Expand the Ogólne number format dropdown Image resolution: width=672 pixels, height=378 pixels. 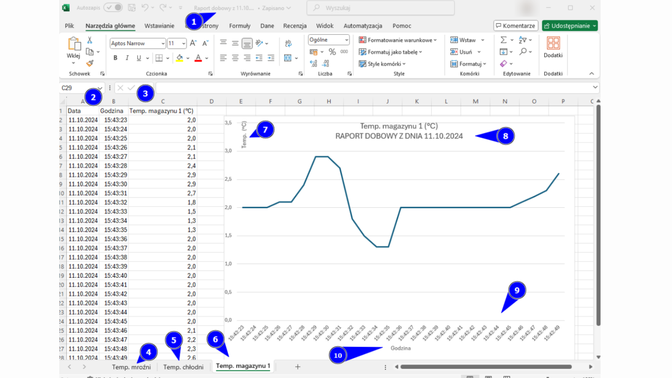tap(346, 40)
